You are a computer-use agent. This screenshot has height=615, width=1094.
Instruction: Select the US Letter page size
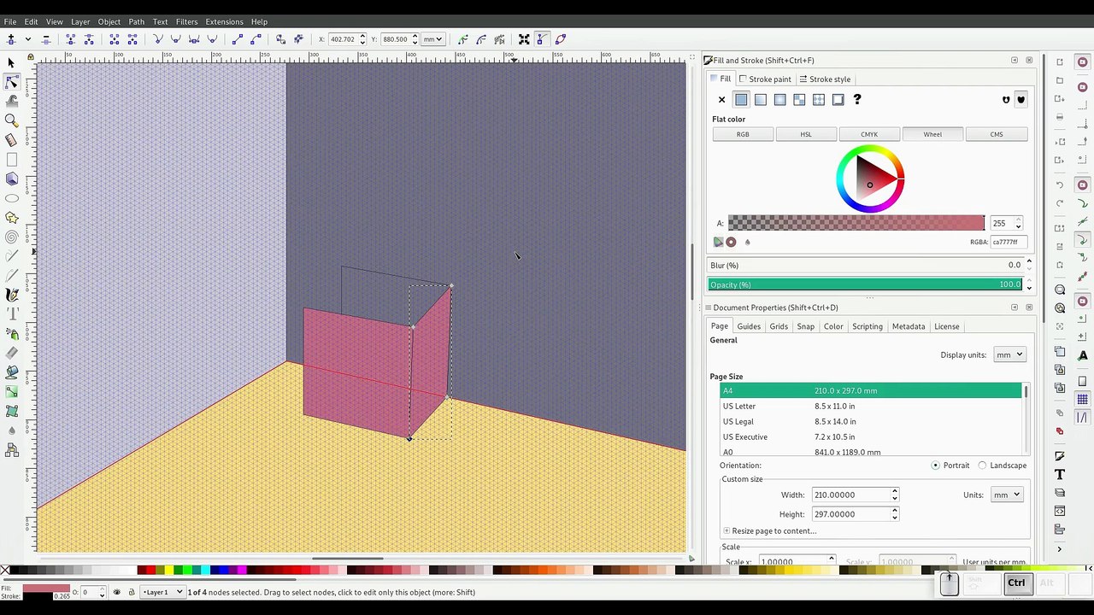pyautogui.click(x=871, y=407)
